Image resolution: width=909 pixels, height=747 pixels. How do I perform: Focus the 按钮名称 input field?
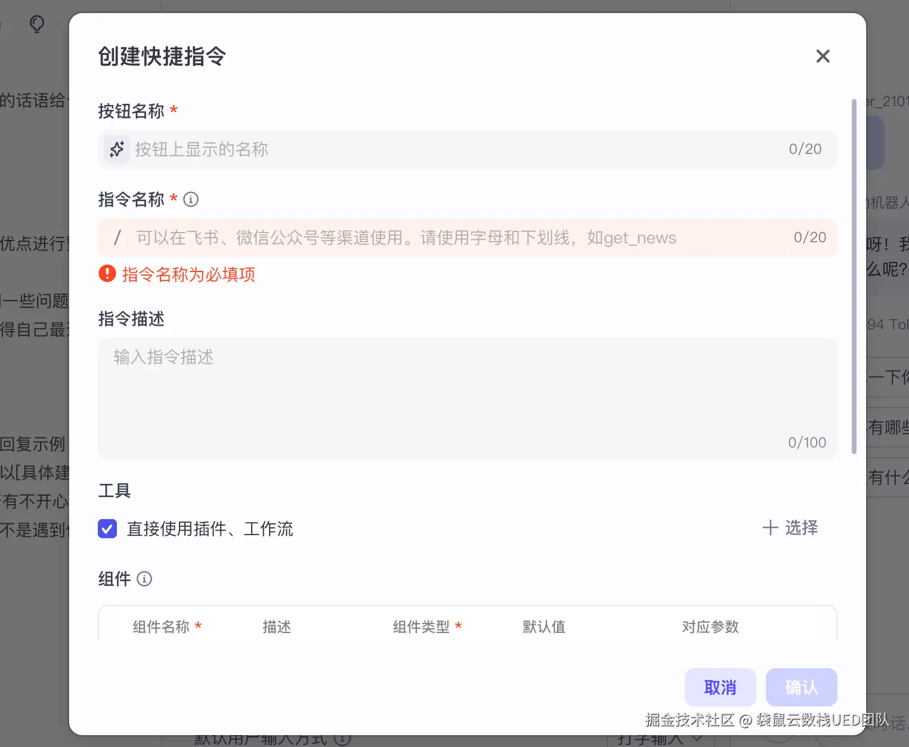(468, 149)
